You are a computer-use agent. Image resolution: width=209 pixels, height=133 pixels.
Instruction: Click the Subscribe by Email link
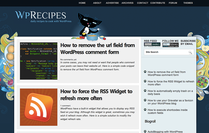[x=188, y=43]
